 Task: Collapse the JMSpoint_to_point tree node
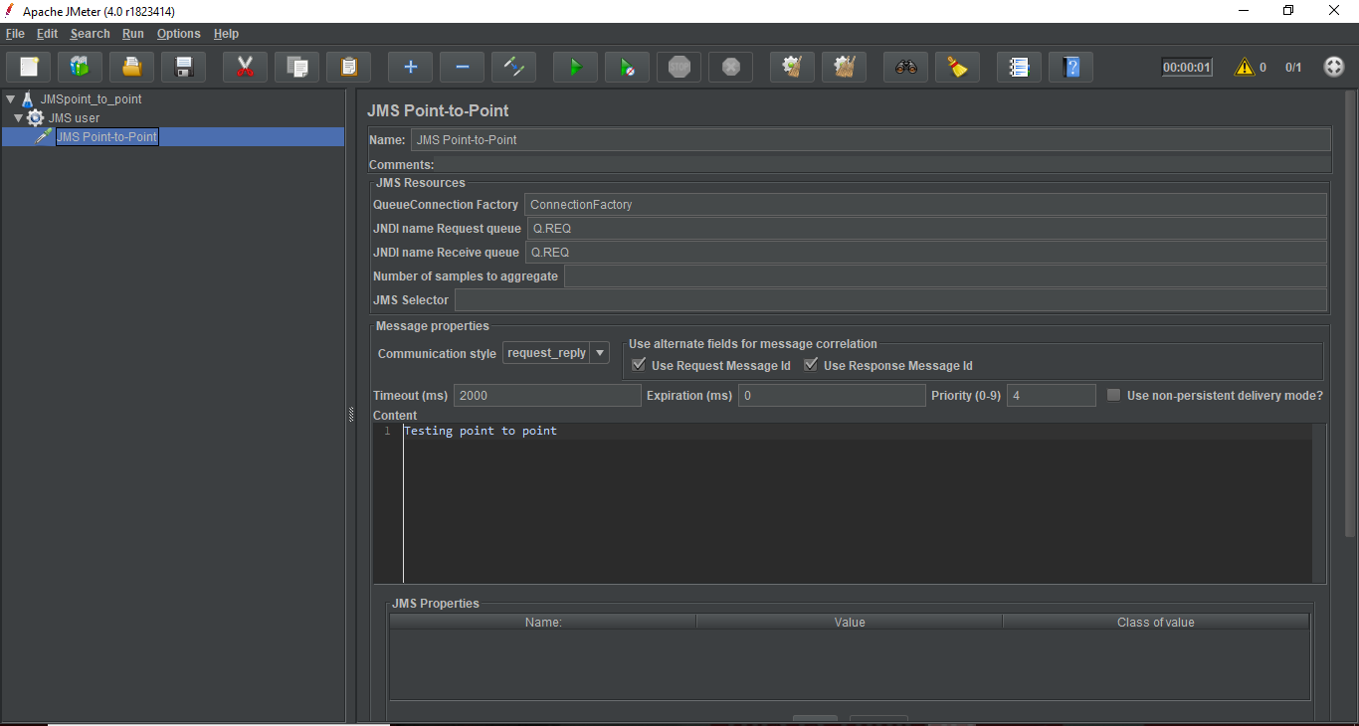pyautogui.click(x=10, y=99)
